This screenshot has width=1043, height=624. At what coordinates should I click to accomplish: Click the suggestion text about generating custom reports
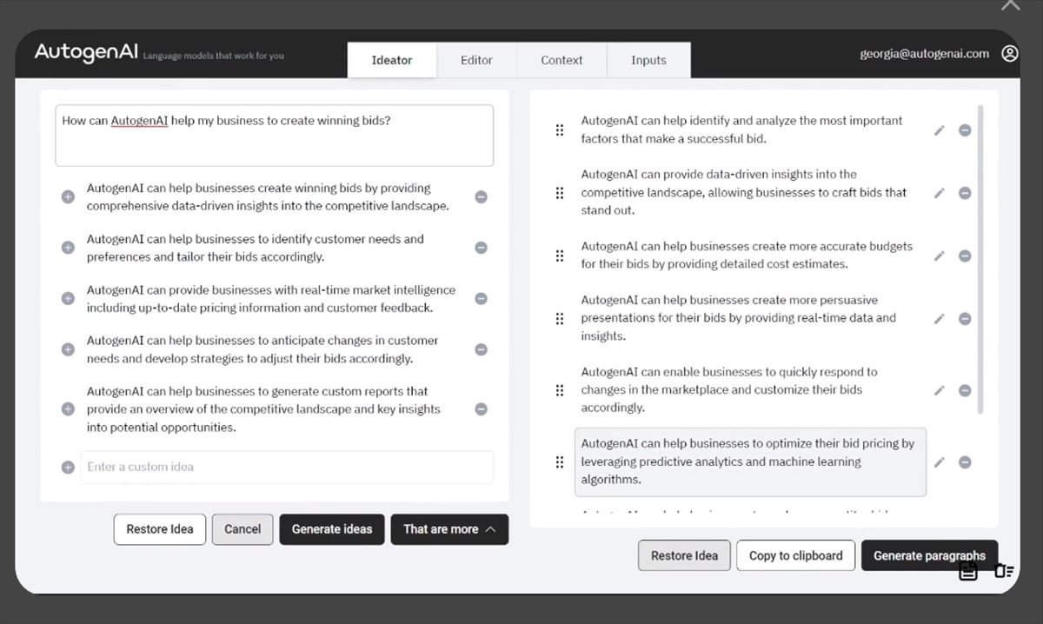click(x=263, y=409)
